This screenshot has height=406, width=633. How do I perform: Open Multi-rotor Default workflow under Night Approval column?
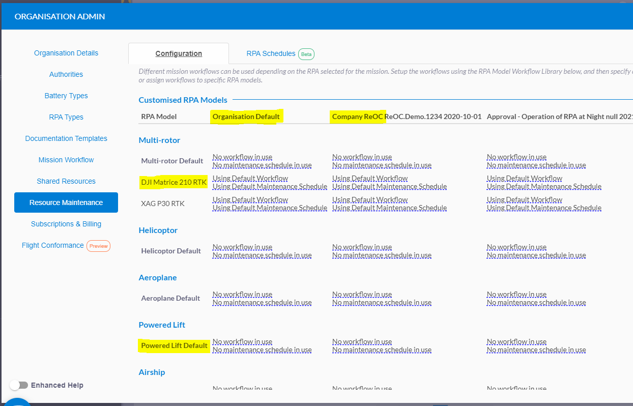tap(516, 157)
